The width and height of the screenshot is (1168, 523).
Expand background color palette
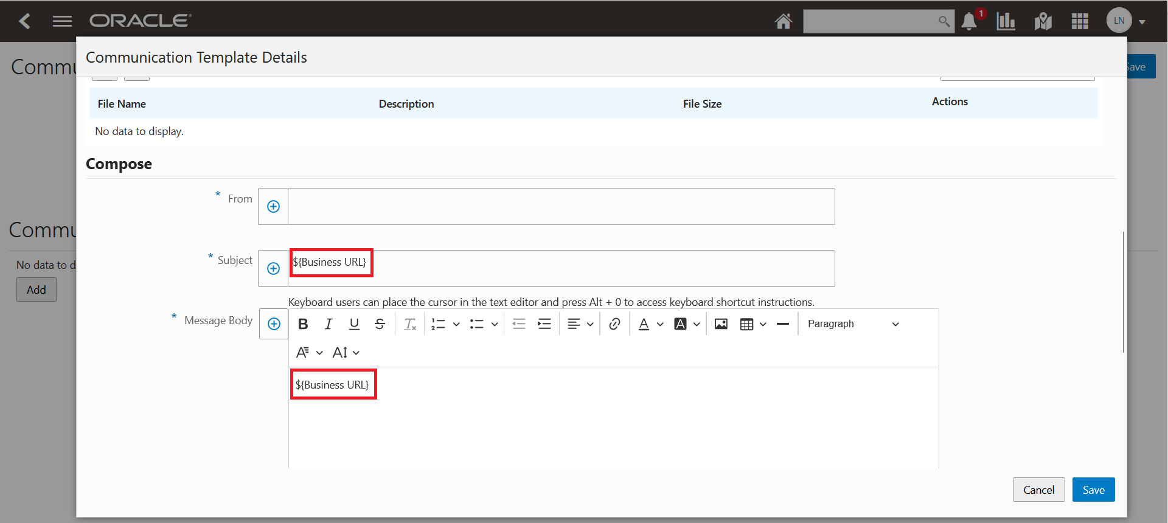click(x=697, y=324)
